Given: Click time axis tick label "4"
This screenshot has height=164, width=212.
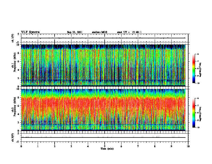Looking at the screenshot, I should tap(88, 146).
